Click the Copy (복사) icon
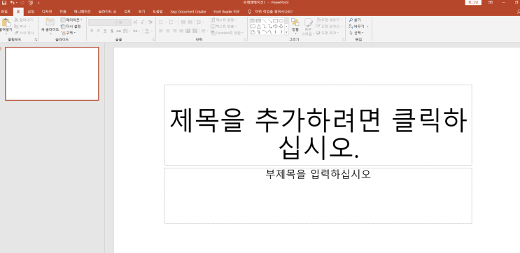The image size is (520, 253). pos(16,26)
